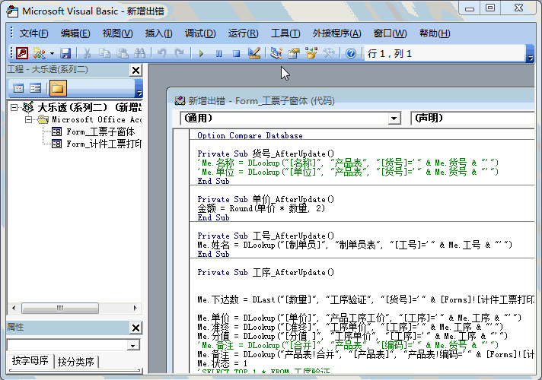
Task: Open the 工具(T) menu
Action: (x=285, y=33)
